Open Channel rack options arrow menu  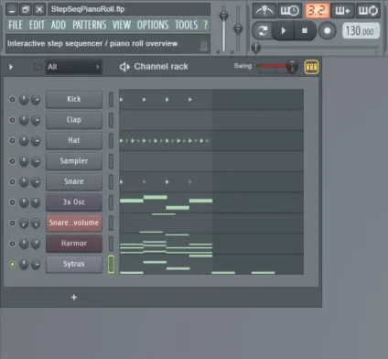coord(11,67)
